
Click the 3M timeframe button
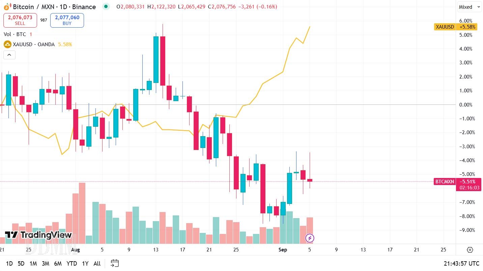pos(45,263)
